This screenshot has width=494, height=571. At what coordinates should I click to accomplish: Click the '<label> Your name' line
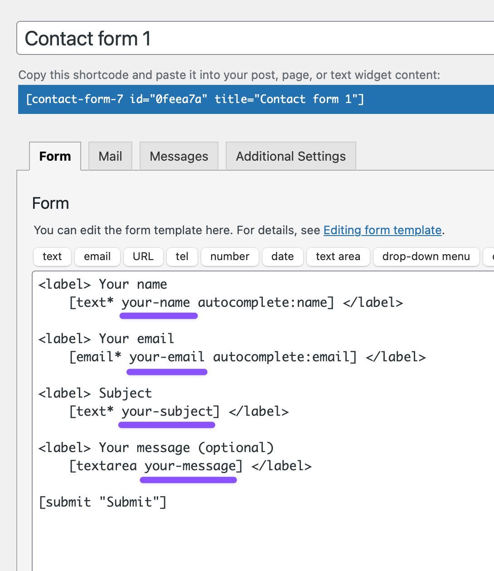103,284
